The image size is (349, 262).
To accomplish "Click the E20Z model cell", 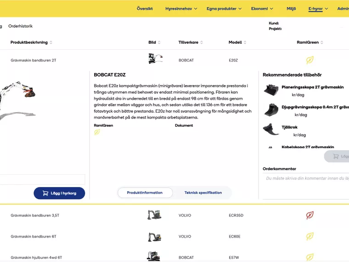I will [x=233, y=60].
